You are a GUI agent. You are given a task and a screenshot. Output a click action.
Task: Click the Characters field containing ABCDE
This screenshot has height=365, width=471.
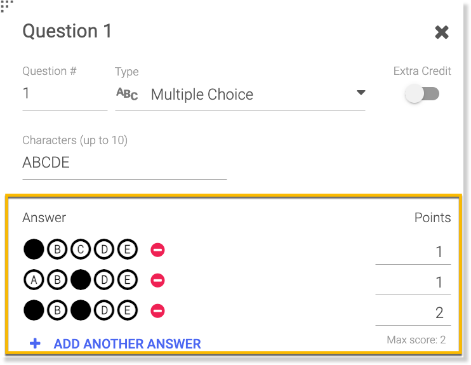click(x=124, y=163)
